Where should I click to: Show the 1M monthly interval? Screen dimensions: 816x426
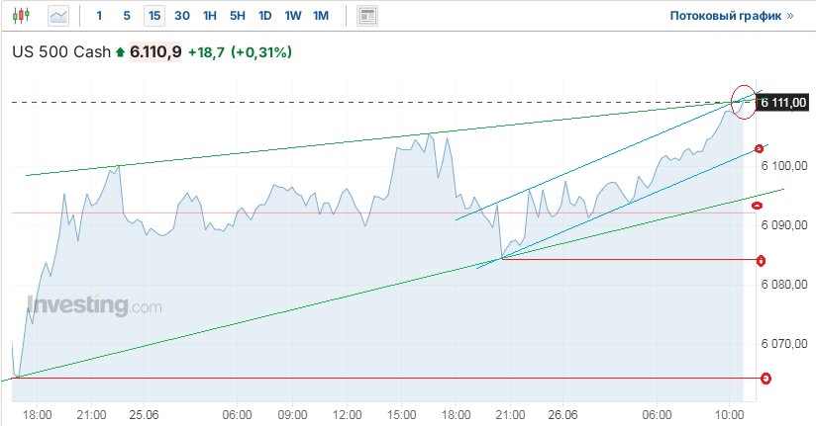321,16
